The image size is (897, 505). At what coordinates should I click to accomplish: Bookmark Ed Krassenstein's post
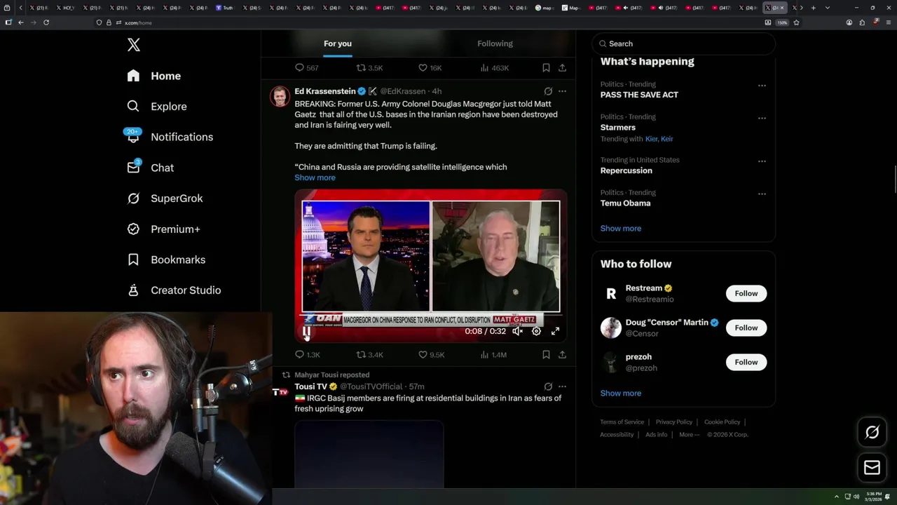(546, 355)
